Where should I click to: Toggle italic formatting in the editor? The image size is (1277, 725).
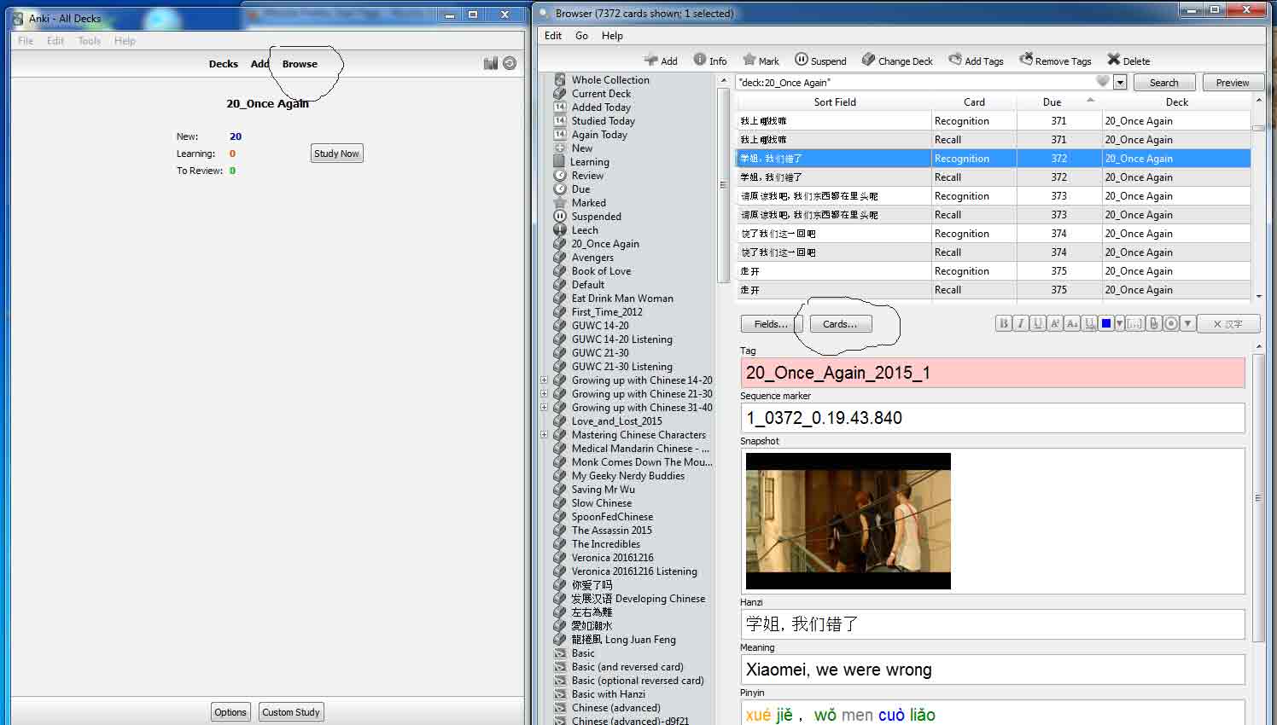(x=1021, y=324)
